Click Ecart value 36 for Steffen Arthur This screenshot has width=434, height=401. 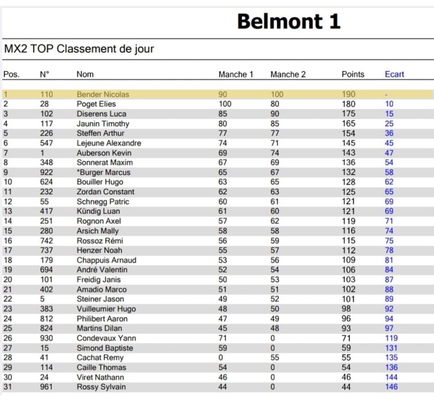[x=389, y=133]
